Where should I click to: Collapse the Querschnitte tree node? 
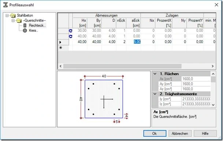click(x=13, y=20)
